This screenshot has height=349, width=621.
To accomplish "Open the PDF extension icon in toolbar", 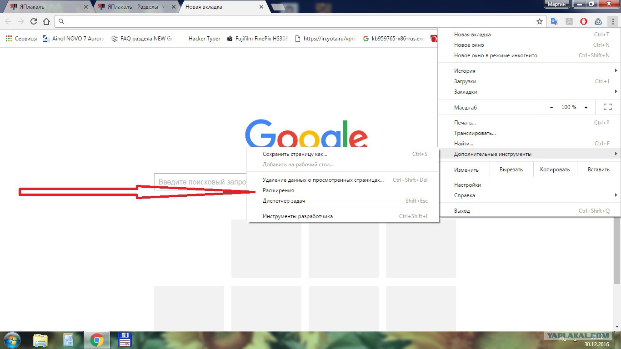I will pyautogui.click(x=569, y=21).
